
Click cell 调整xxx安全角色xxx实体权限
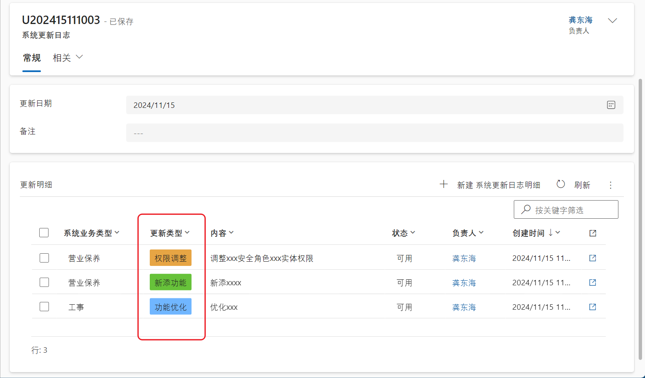click(x=262, y=258)
